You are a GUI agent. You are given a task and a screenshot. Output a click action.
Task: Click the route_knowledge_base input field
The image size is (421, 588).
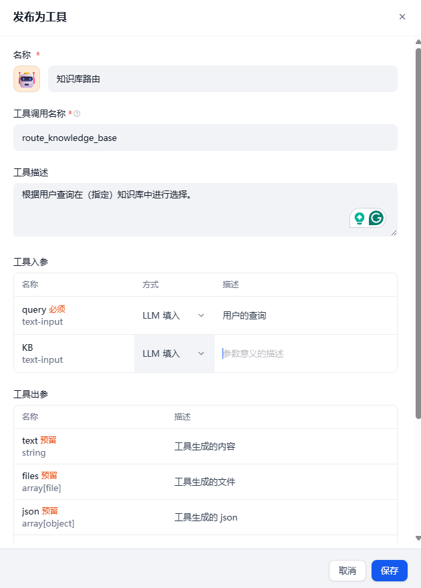(205, 138)
